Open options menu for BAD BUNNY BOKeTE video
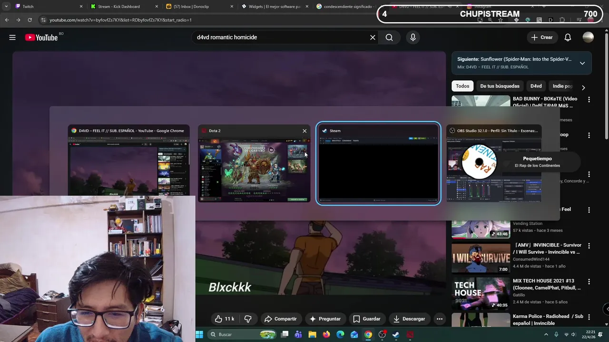 pos(589,100)
